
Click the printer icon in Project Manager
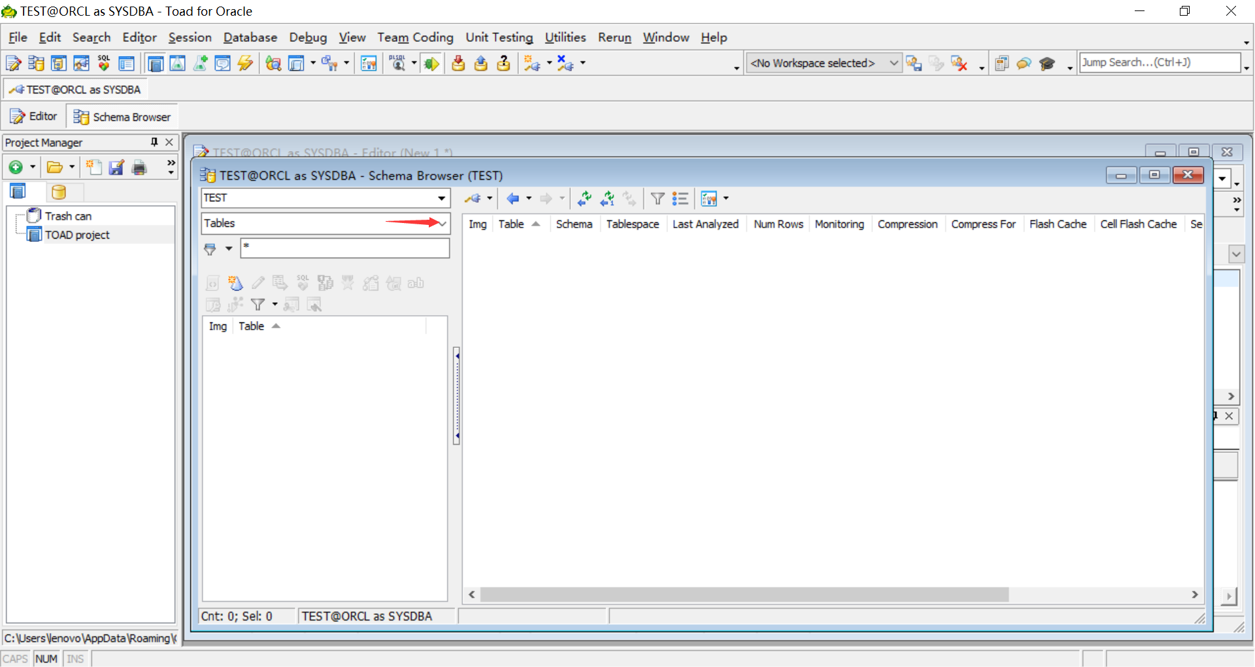pos(139,167)
